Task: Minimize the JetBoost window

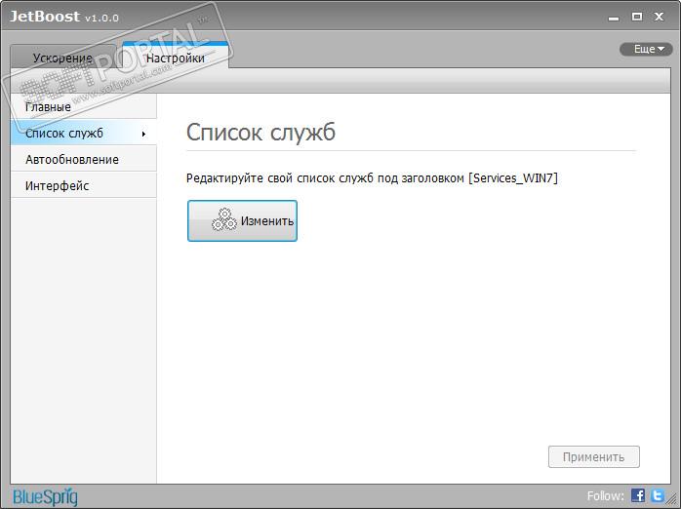Action: click(x=614, y=18)
